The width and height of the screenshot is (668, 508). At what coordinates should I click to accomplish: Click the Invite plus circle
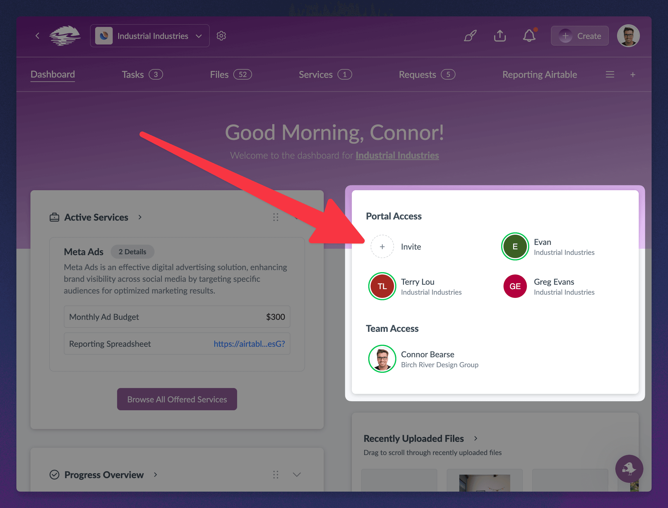tap(382, 247)
